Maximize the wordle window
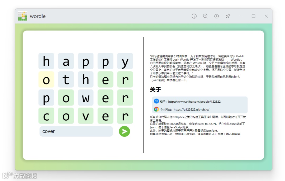The height and width of the screenshot is (181, 285). click(x=254, y=16)
